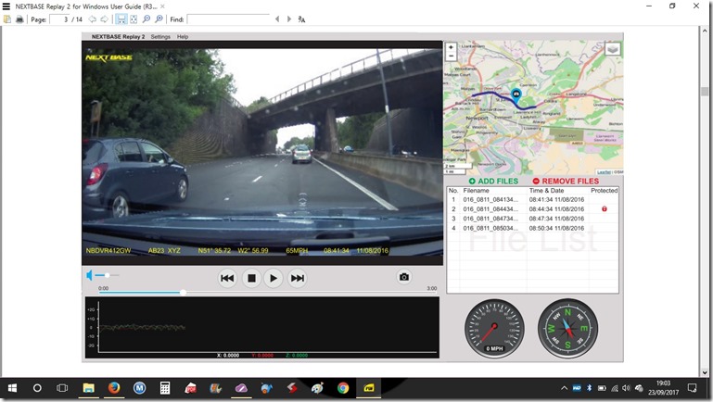Select file 016_0811_084434 row

click(532, 209)
